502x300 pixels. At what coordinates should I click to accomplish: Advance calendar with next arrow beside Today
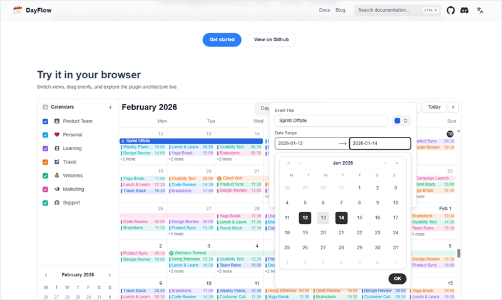point(454,107)
